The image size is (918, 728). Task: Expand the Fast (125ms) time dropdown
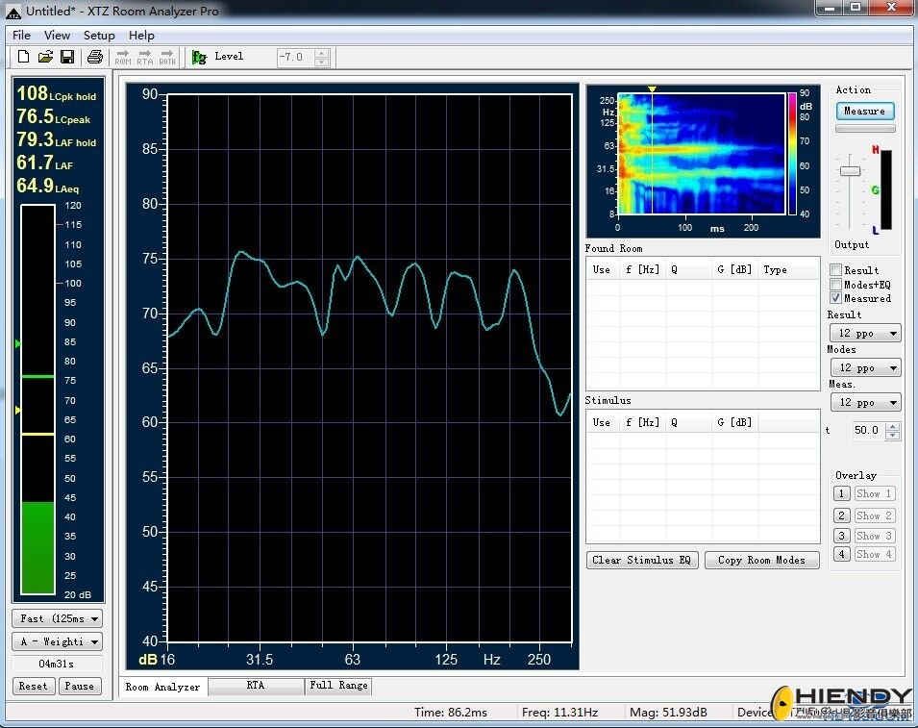[58, 618]
